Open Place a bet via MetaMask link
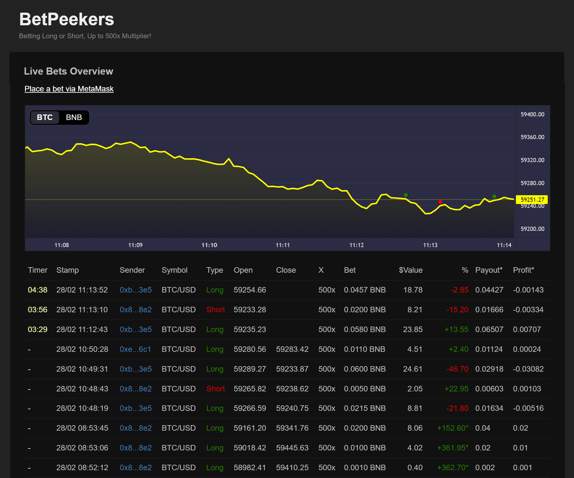This screenshot has height=478, width=574. [x=69, y=89]
